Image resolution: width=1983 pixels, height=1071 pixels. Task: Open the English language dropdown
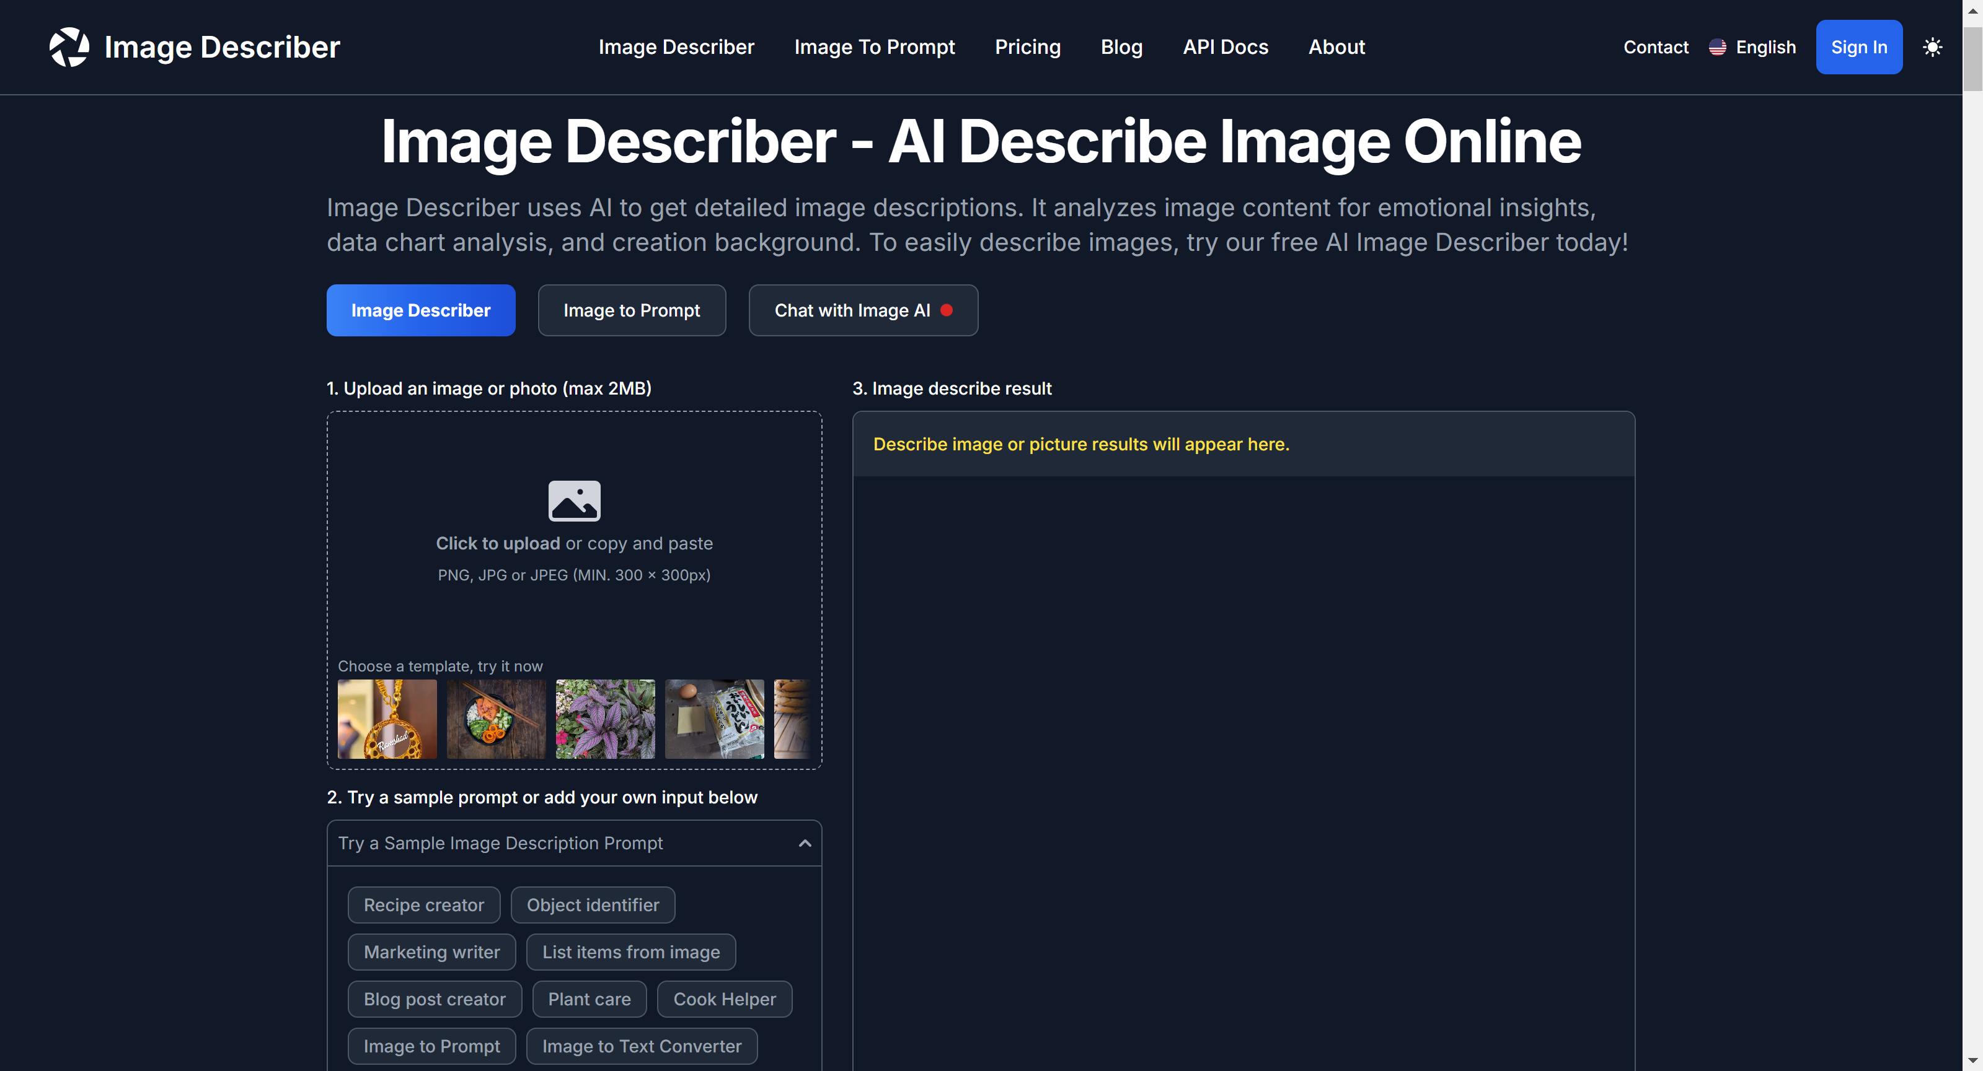[x=1765, y=47]
